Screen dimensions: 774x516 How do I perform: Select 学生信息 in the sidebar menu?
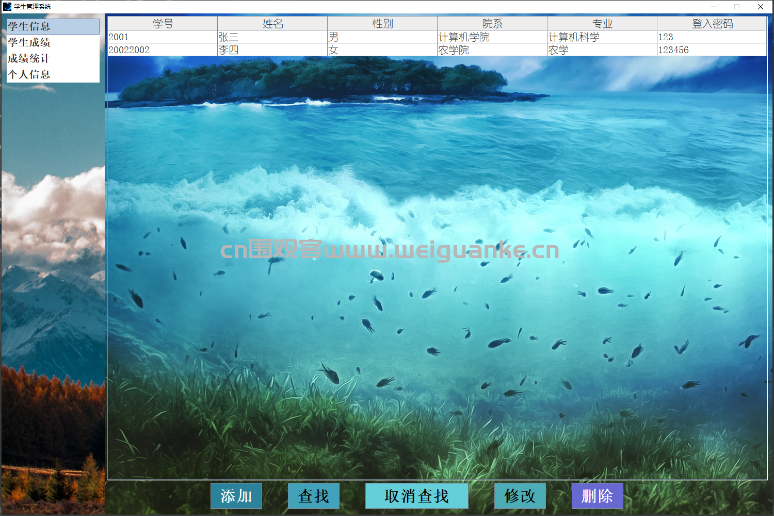tap(53, 26)
